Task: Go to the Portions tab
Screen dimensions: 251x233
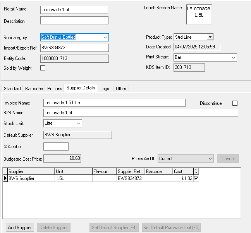Action: 55,89
